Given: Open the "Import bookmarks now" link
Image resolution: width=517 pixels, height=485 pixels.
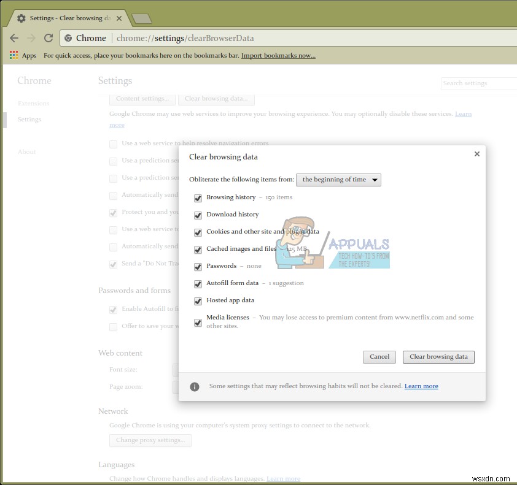Looking at the screenshot, I should [278, 55].
